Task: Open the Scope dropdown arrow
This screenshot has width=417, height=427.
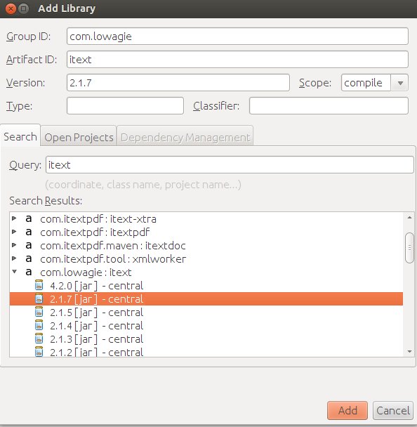Action: coord(400,82)
